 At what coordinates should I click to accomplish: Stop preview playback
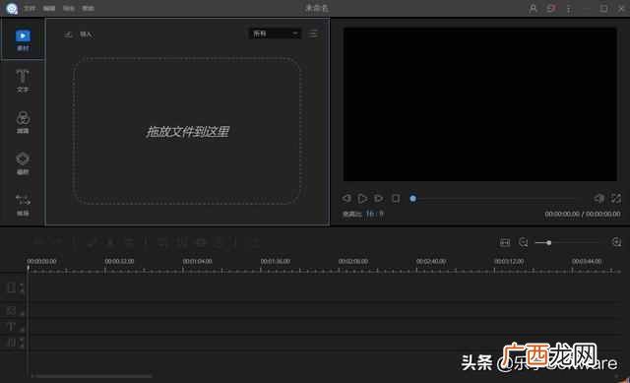(x=396, y=198)
